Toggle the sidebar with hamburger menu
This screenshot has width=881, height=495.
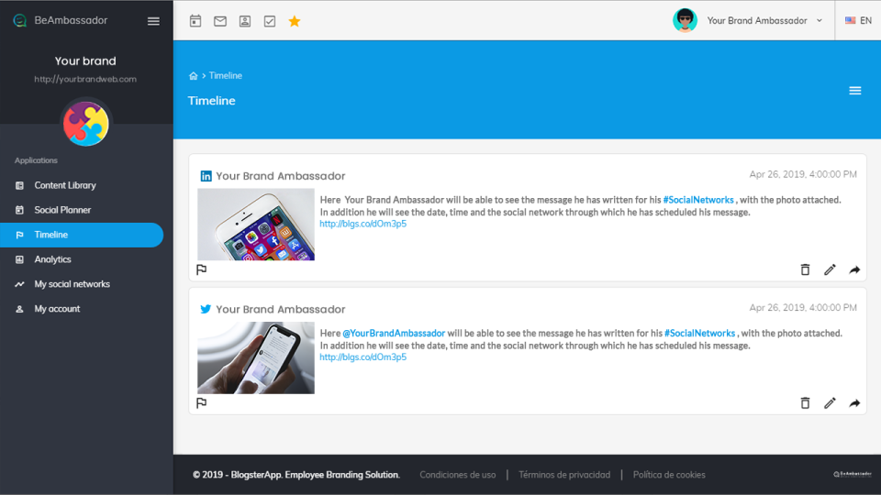point(153,21)
